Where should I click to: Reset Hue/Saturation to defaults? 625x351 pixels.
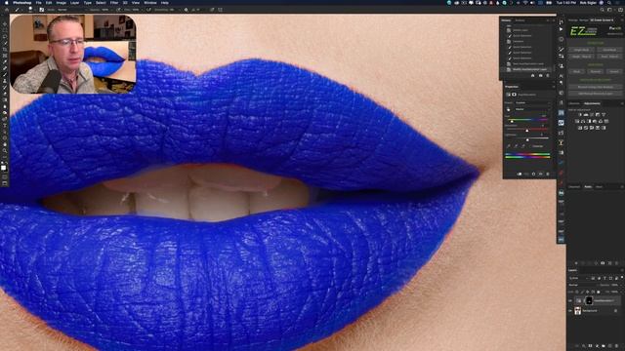(533, 174)
